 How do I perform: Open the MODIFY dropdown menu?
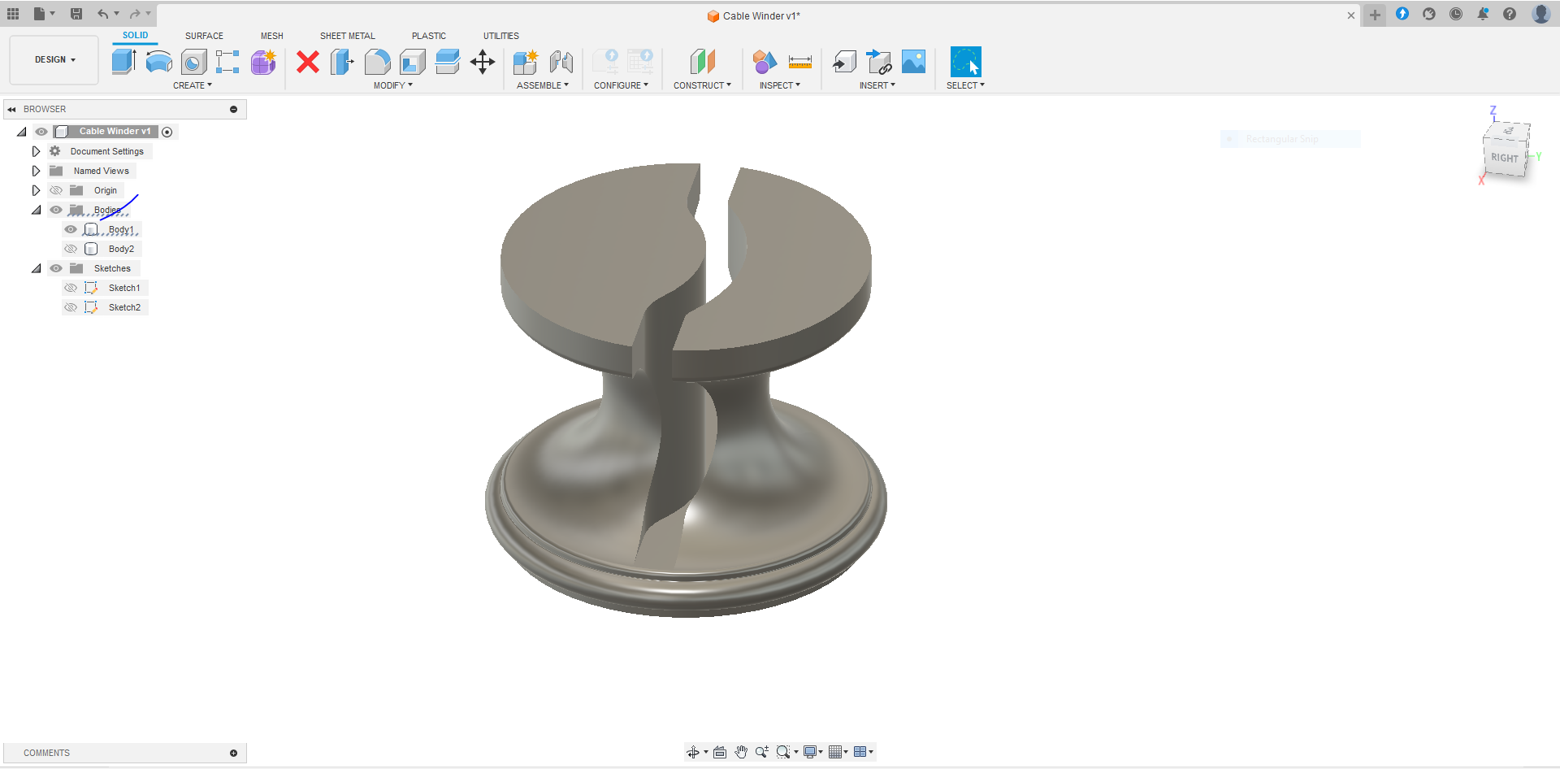(x=393, y=85)
